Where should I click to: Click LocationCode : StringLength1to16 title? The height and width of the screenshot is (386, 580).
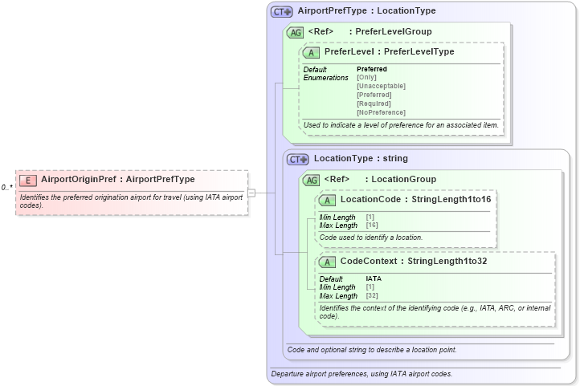(x=416, y=200)
